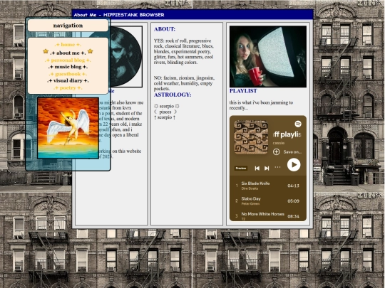Click the 04:13 track duration

point(293,186)
